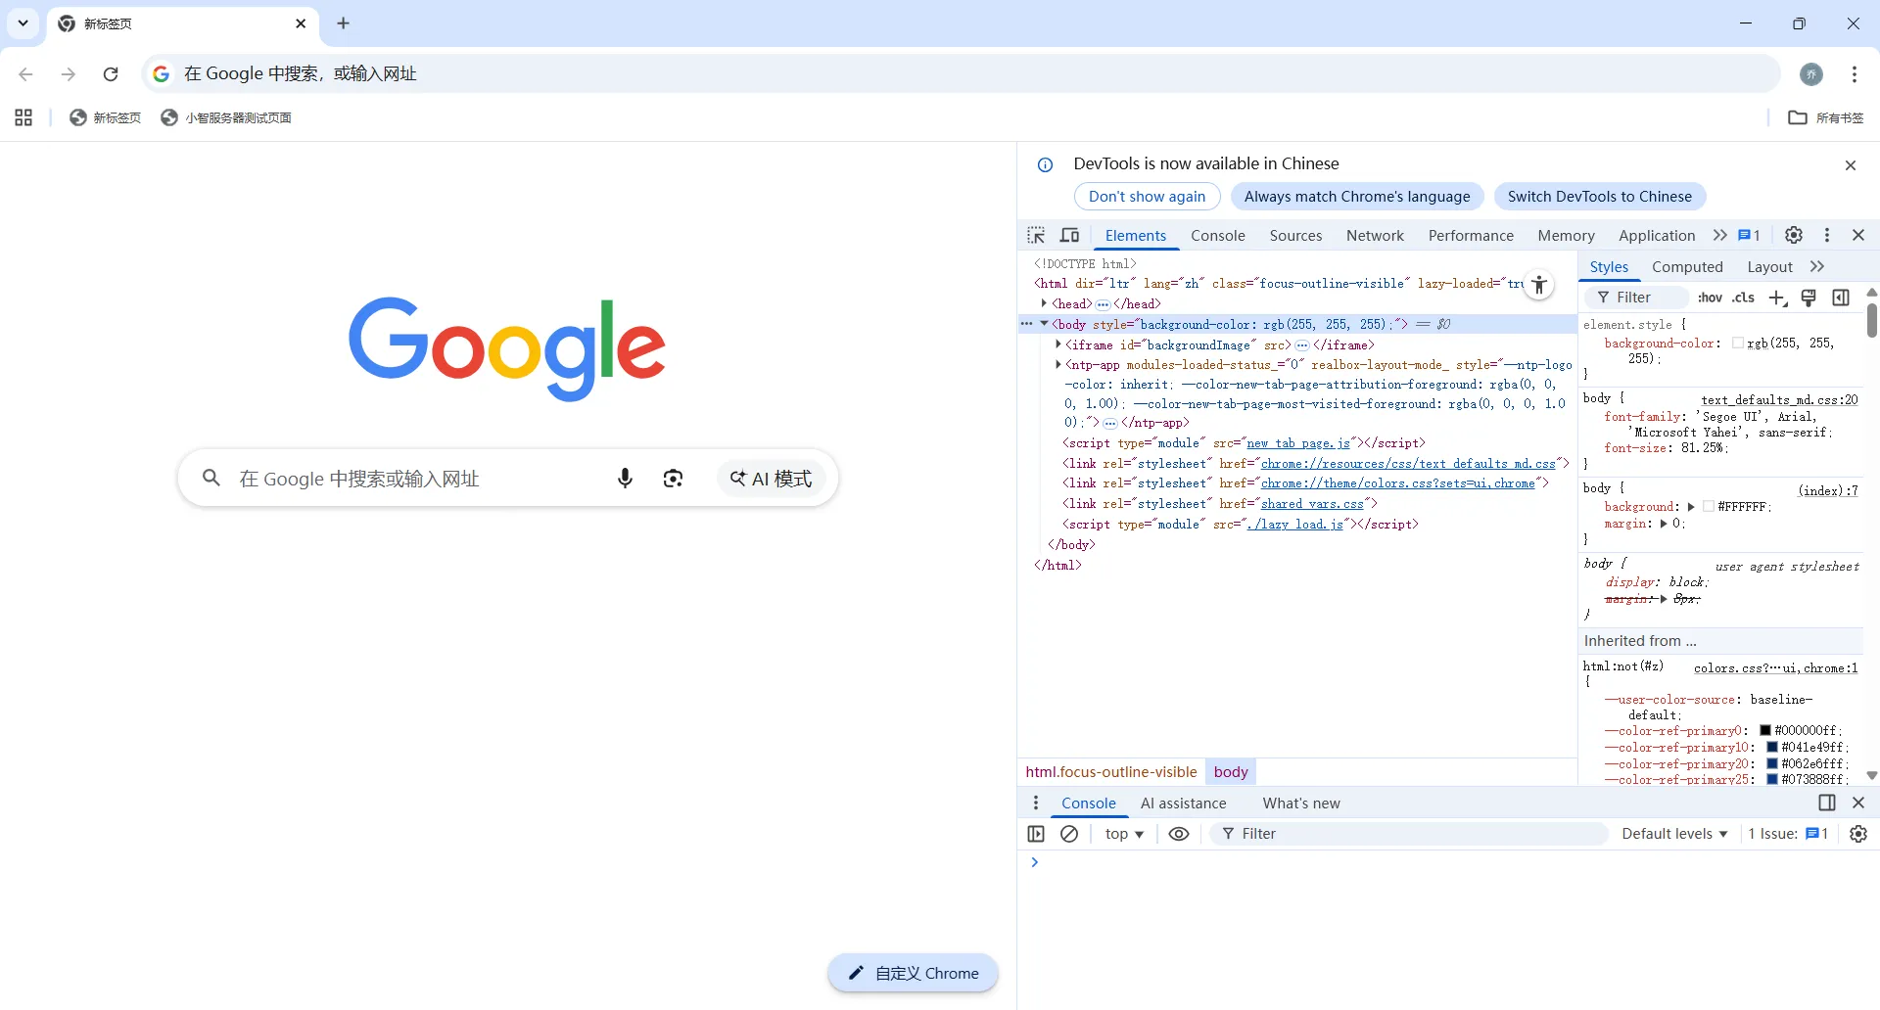
Task: Click Don't show again button
Action: click(x=1147, y=196)
